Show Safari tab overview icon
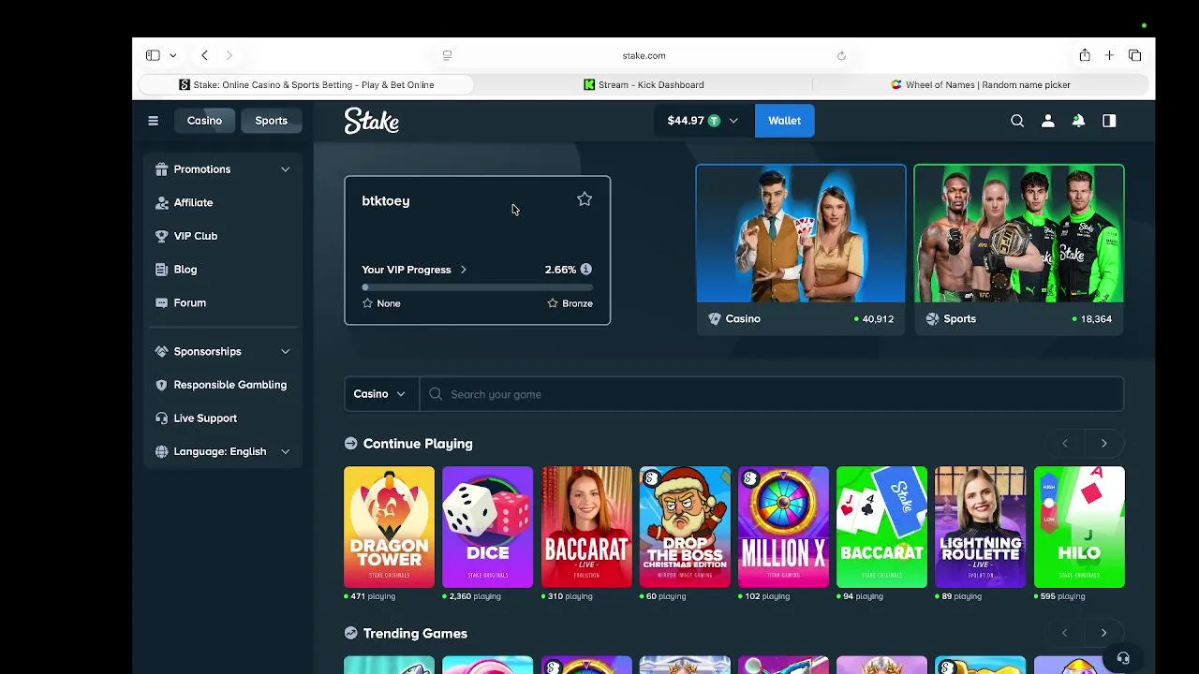This screenshot has width=1199, height=674. pos(1134,55)
